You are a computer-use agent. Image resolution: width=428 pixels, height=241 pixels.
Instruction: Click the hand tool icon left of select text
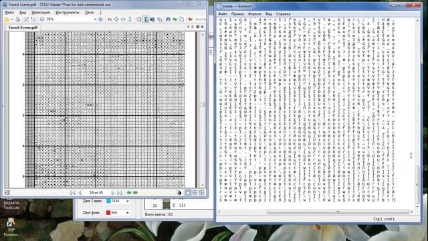[x=138, y=19]
